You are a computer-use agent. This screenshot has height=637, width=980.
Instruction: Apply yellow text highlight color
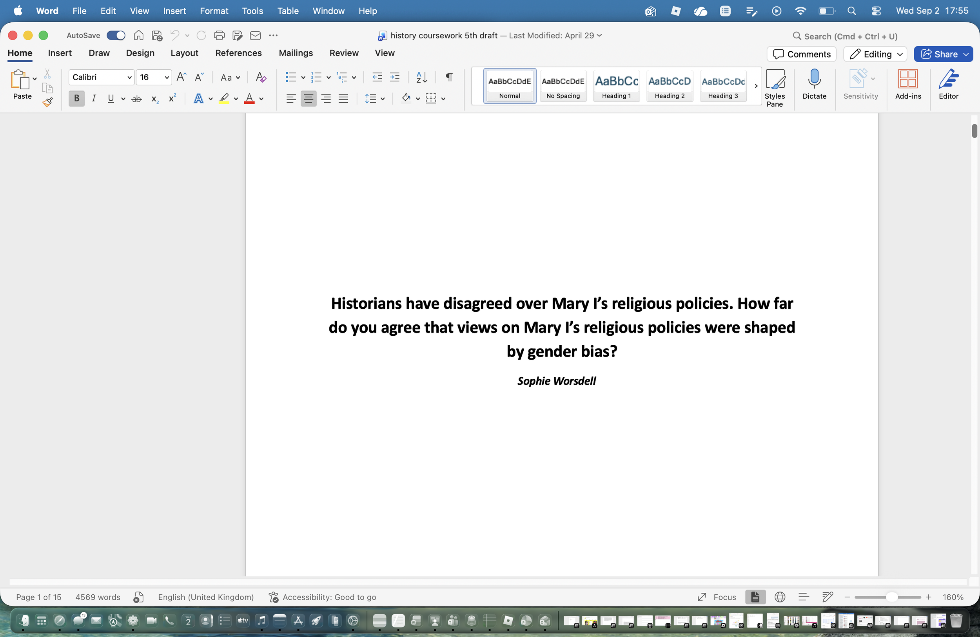[224, 98]
